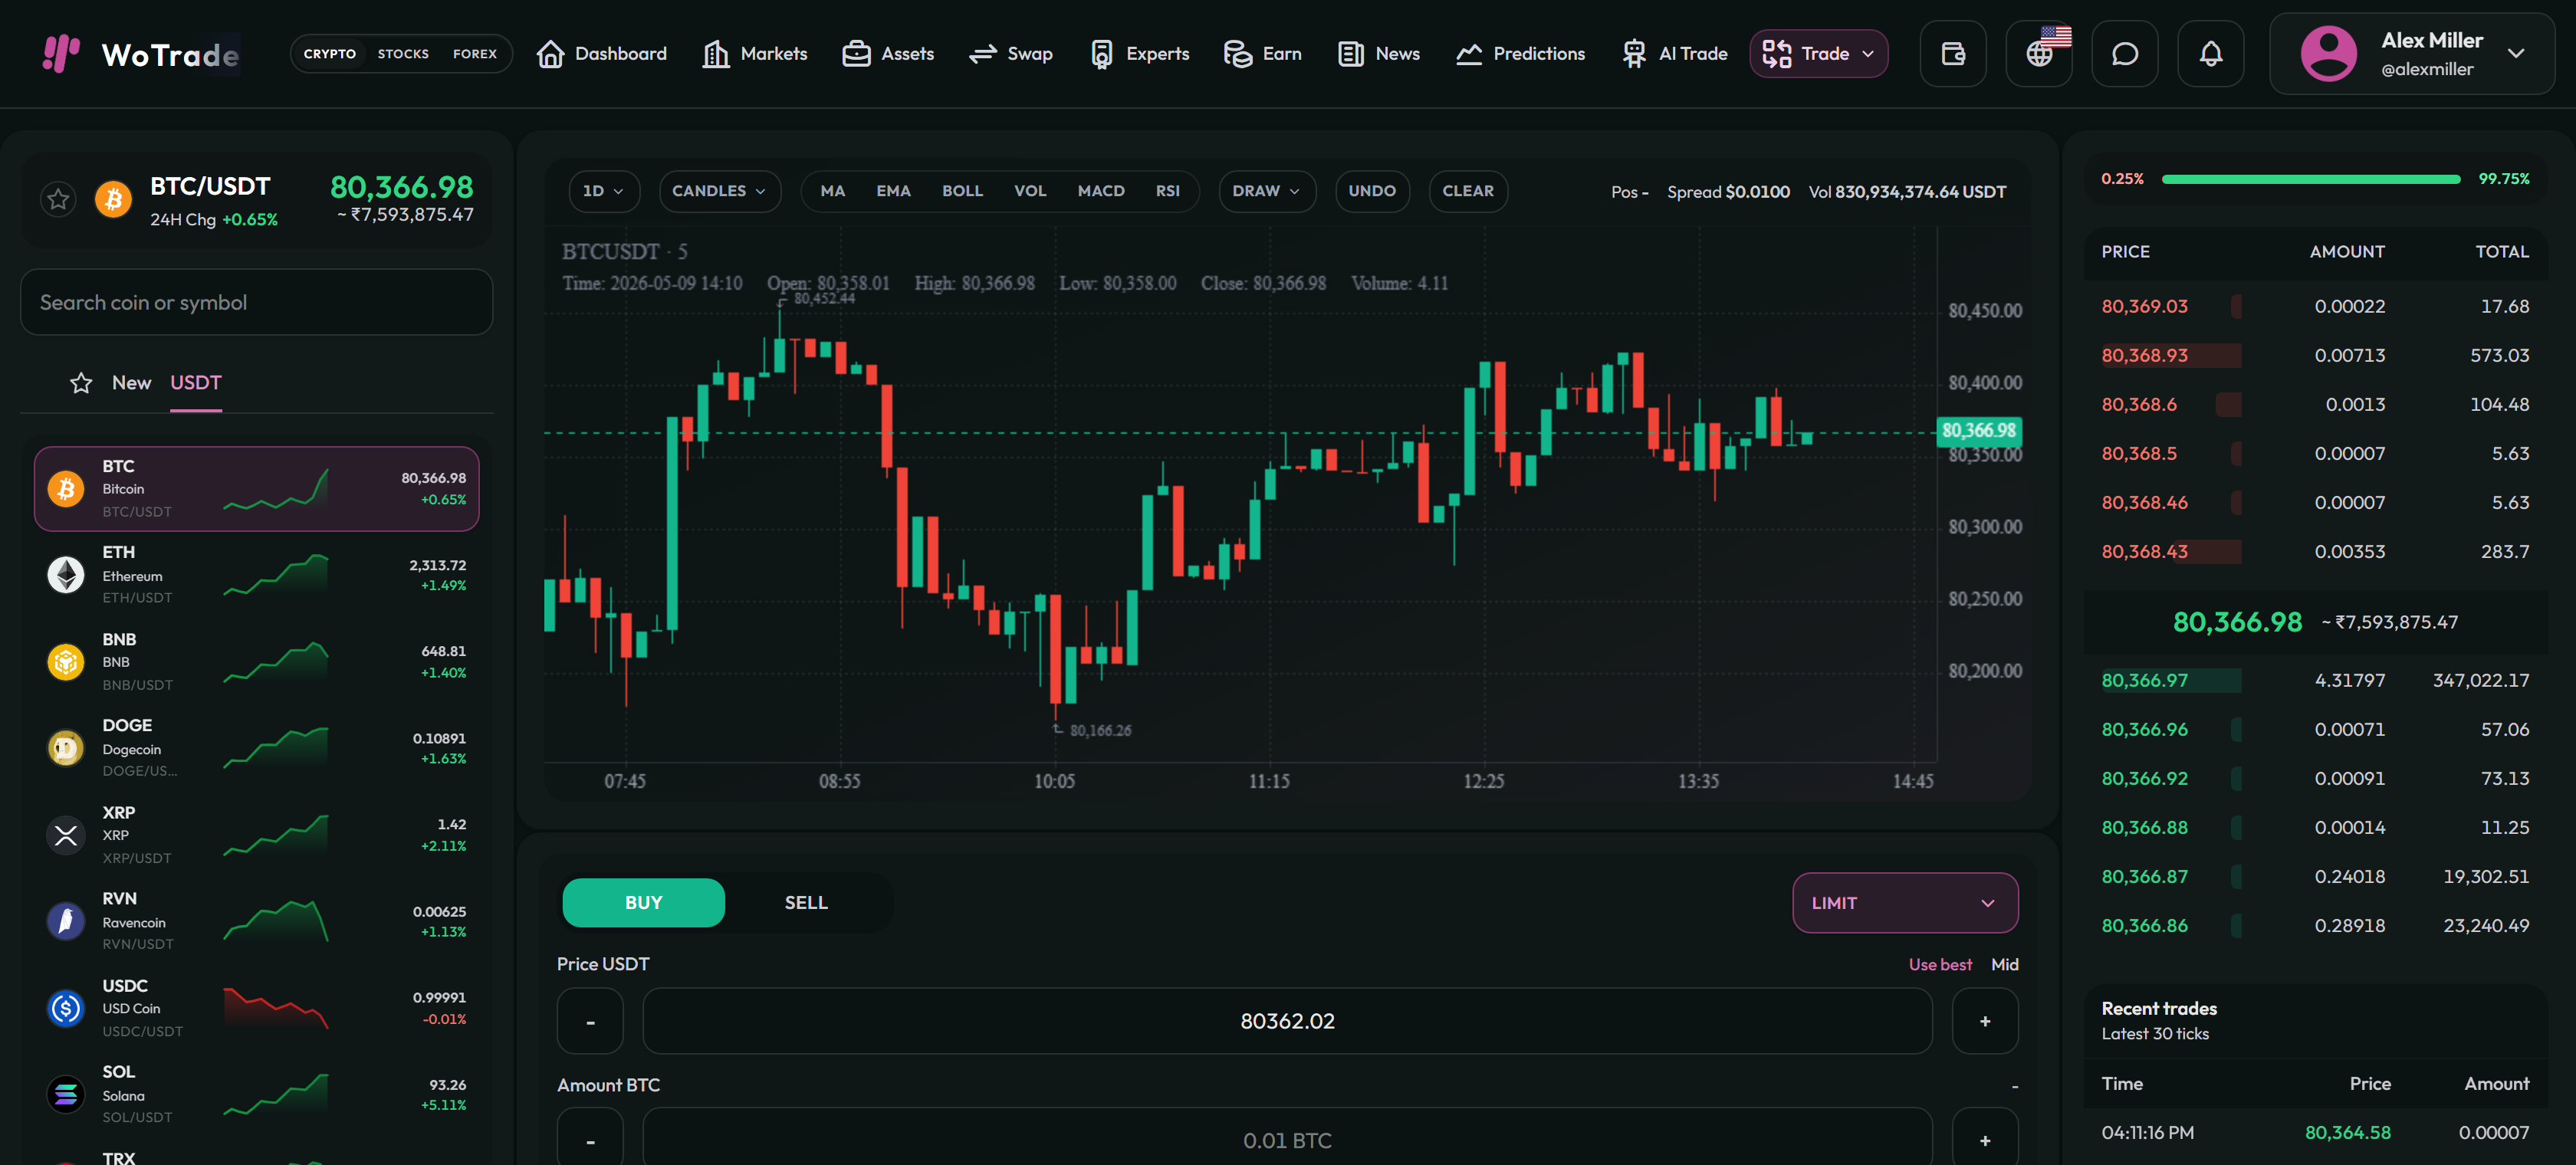The width and height of the screenshot is (2576, 1165).
Task: Click the Bitcoin logo beside BTC/USDT header
Action: (x=113, y=199)
